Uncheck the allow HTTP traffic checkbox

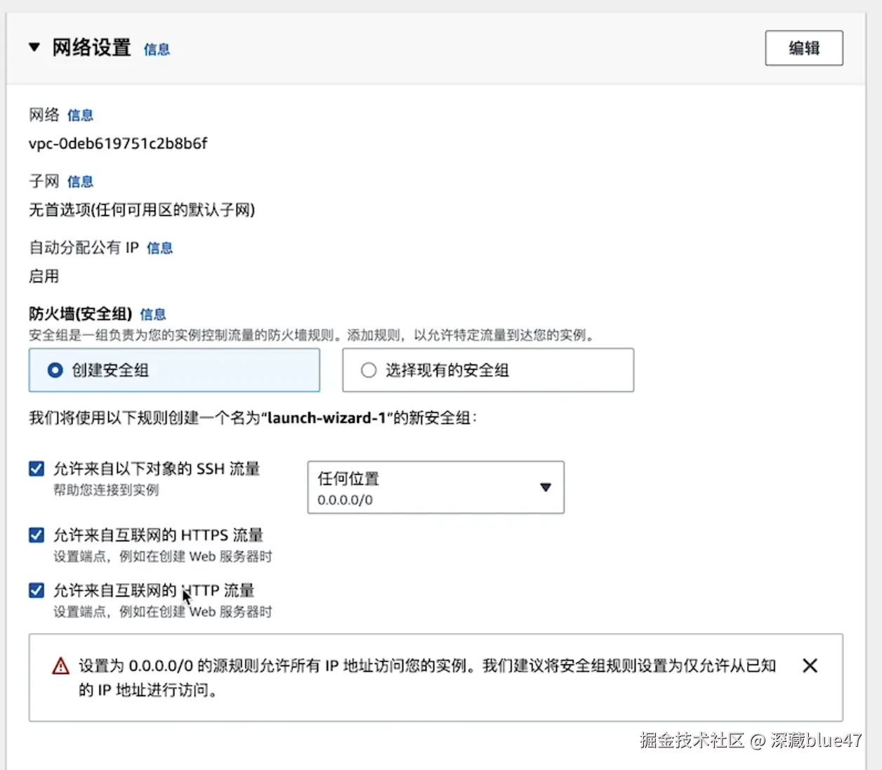(37, 590)
